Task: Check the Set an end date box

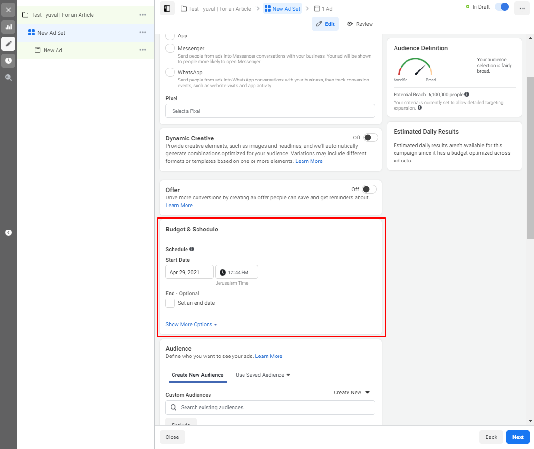Action: (170, 303)
